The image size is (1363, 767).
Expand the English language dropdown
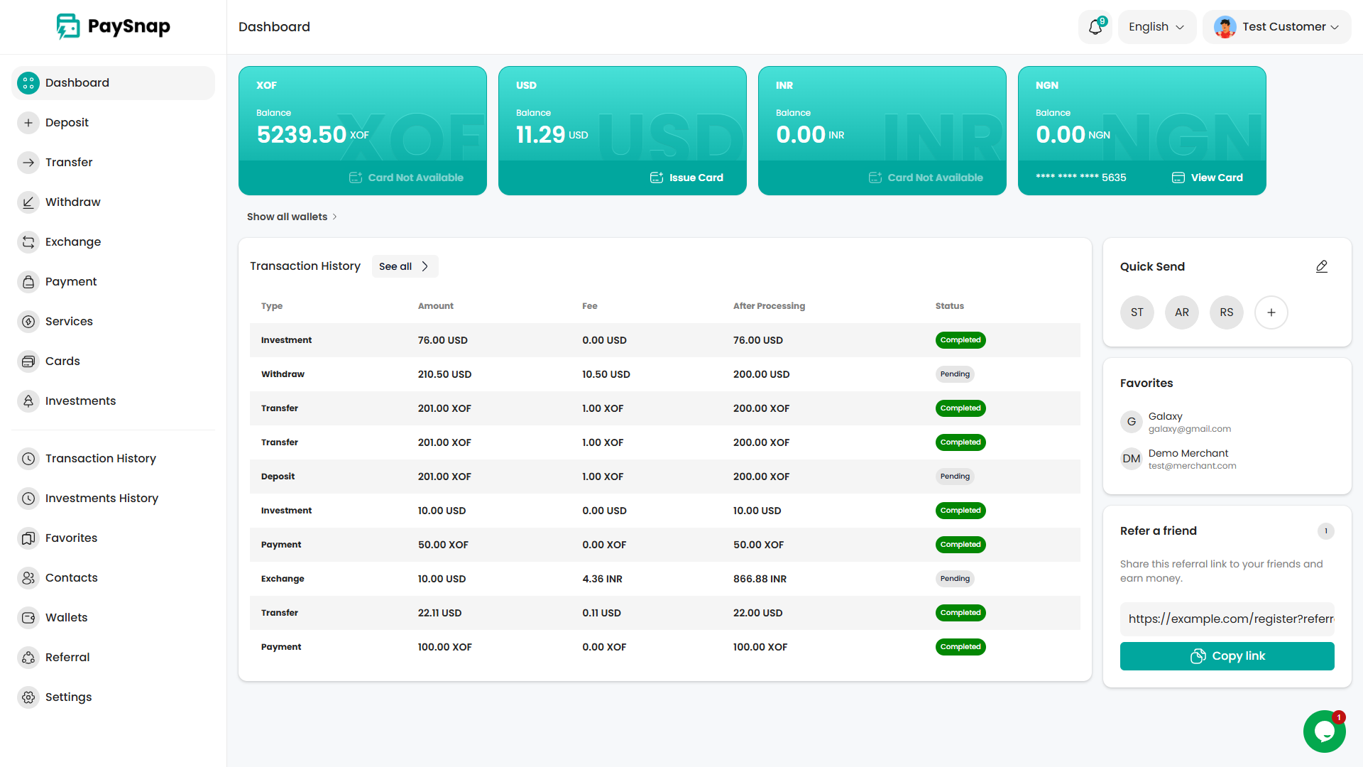(x=1156, y=26)
